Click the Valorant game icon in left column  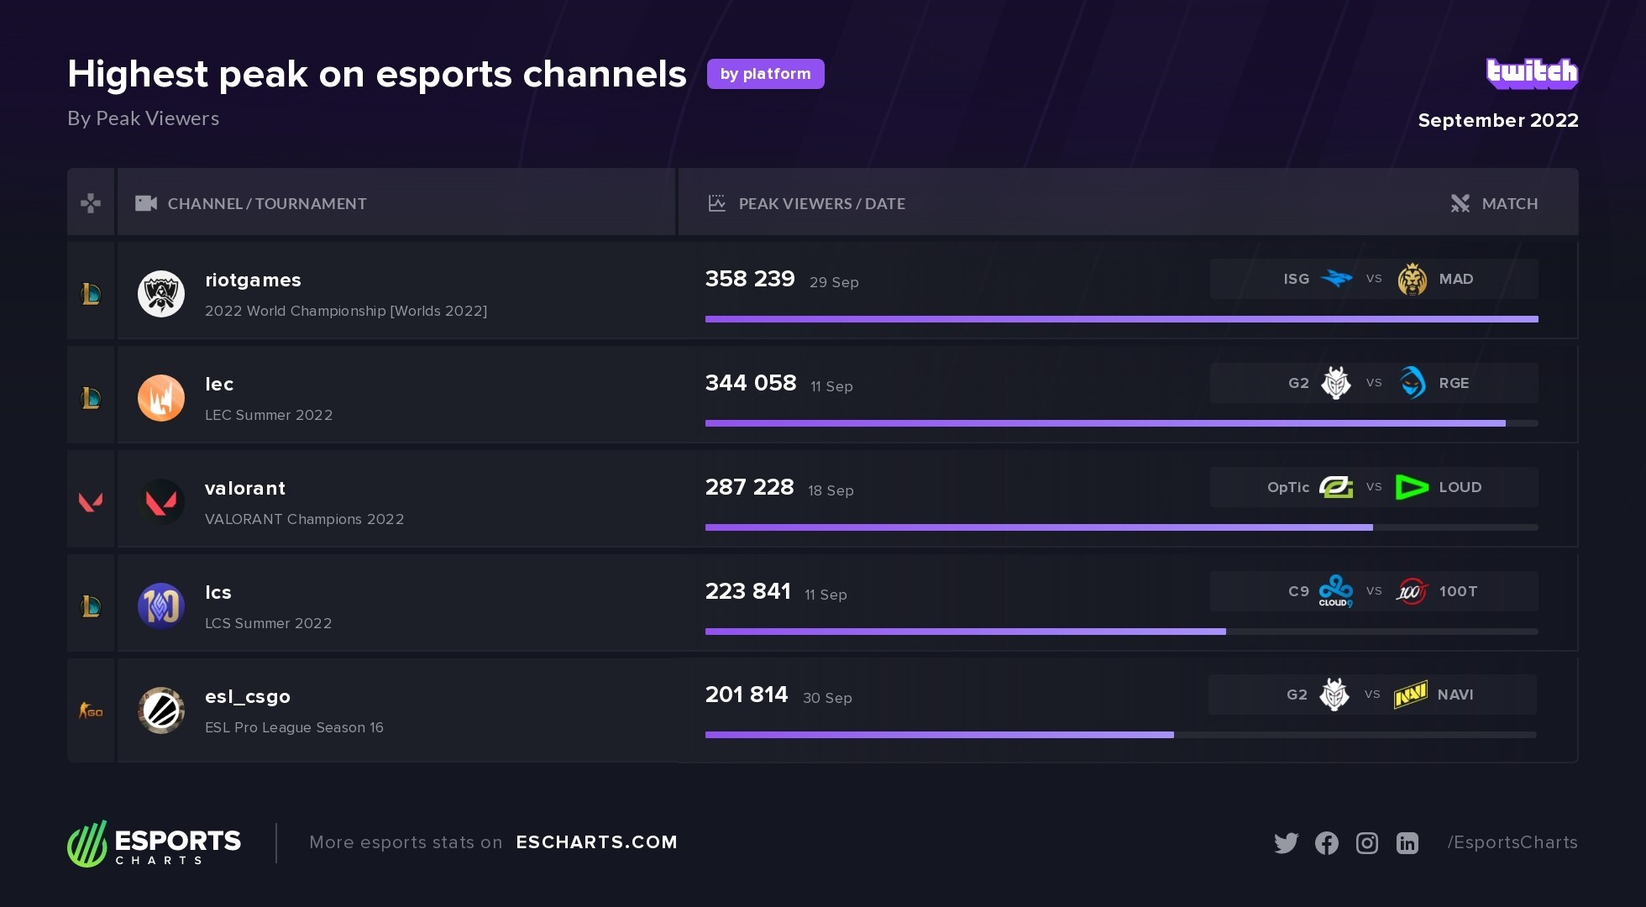91,502
